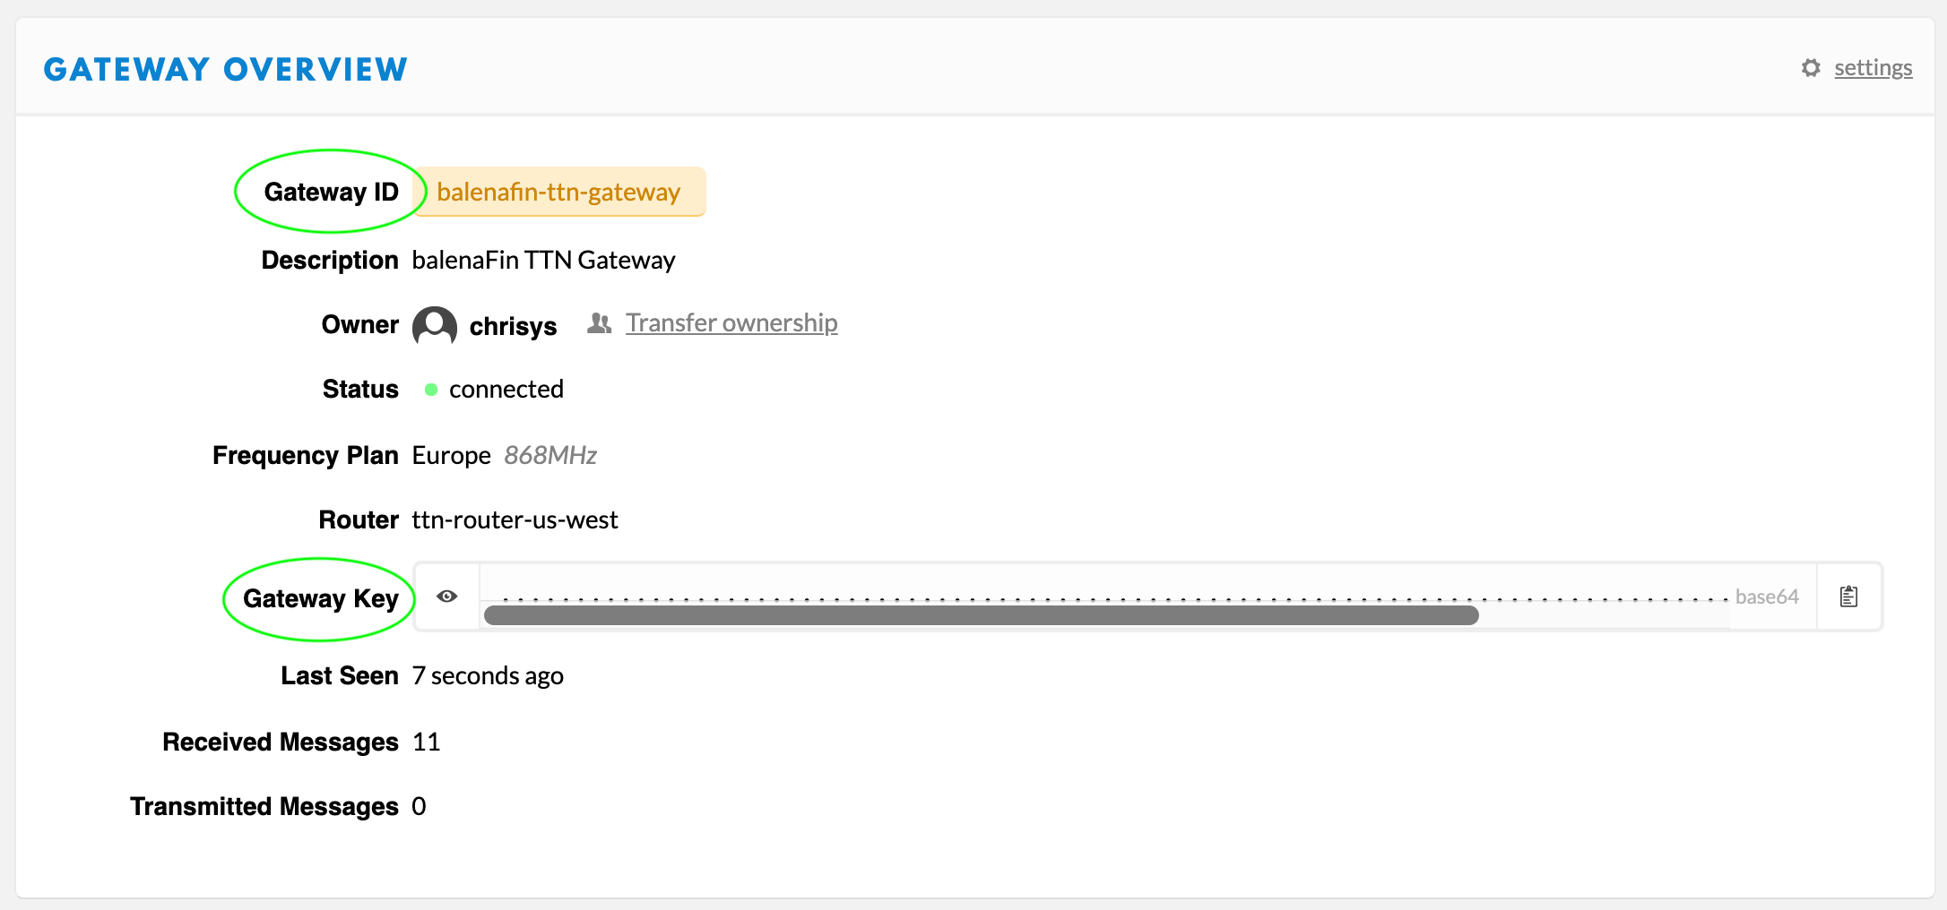The height and width of the screenshot is (910, 1947).
Task: Click the Transmitted Messages count 0
Action: click(x=419, y=807)
